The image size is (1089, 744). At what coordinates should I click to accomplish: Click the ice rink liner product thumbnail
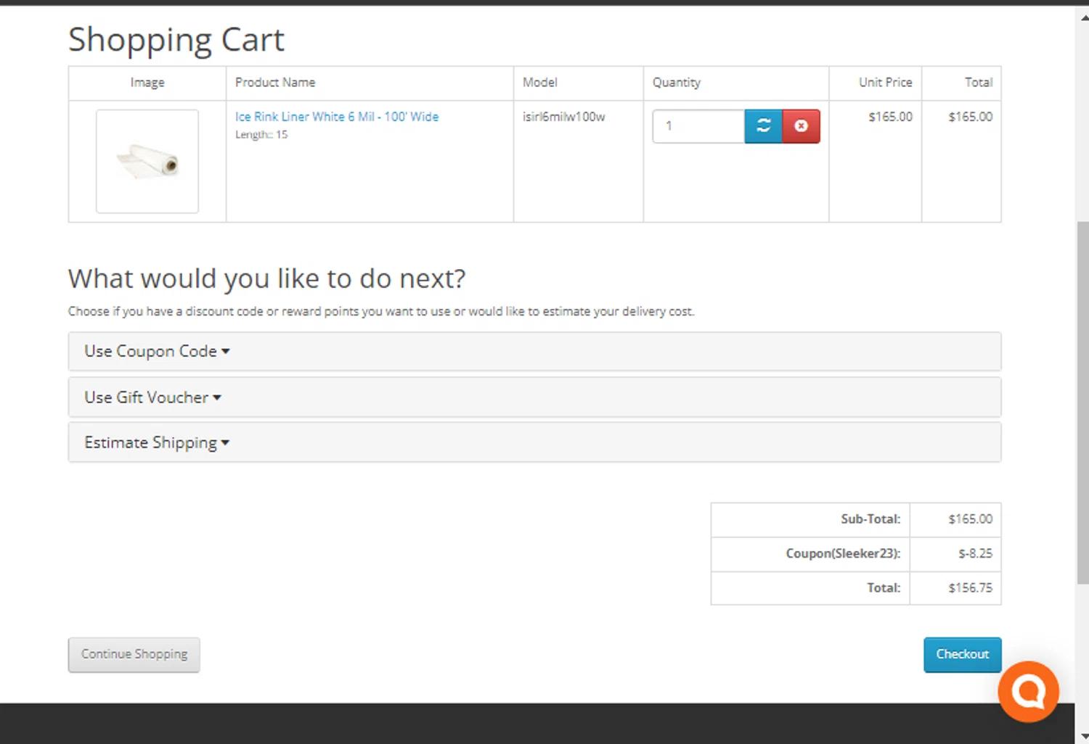(x=147, y=162)
